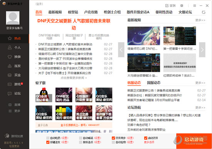Open the 游戏 games sidebar section

pos(15,84)
